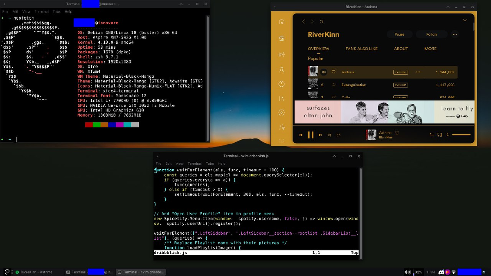491x276 pixels.
Task: Open the applications menu at the left end of the taskbar
Action: [x=7, y=272]
